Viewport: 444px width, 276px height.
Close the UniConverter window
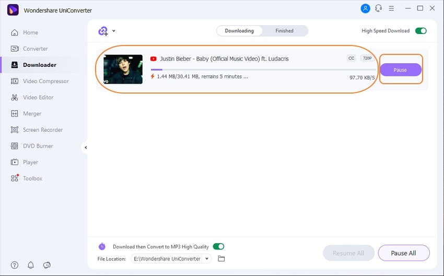pos(432,8)
